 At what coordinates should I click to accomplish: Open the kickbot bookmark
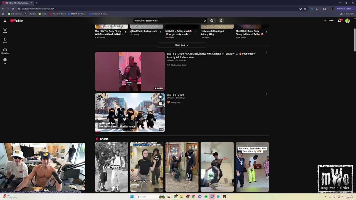tap(43, 14)
